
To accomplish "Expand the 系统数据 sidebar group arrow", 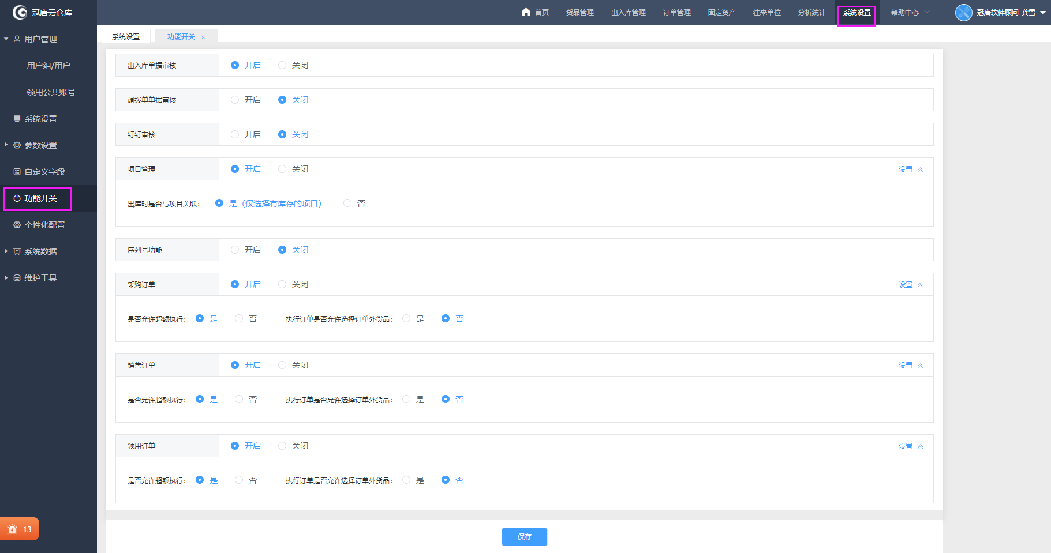I will 6,251.
